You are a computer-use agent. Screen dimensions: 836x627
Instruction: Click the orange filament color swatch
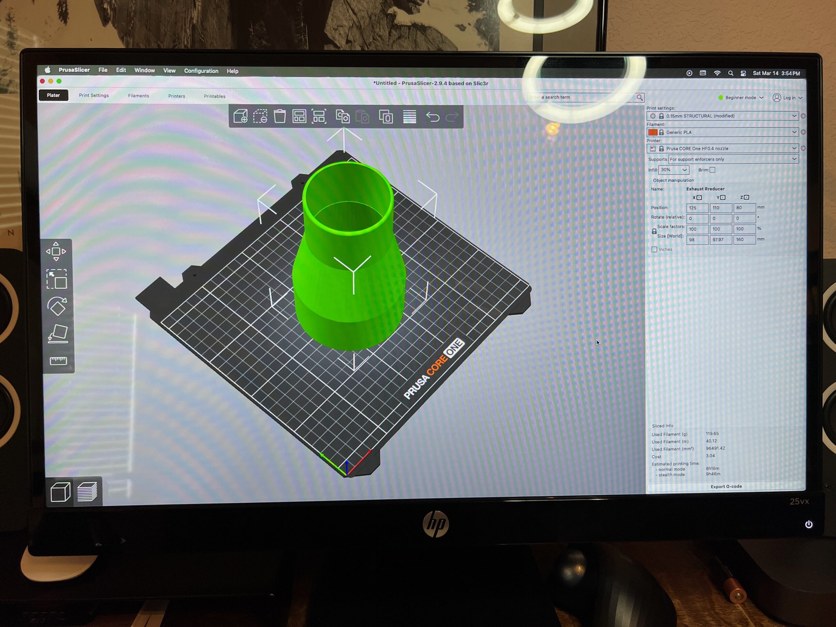(x=652, y=132)
